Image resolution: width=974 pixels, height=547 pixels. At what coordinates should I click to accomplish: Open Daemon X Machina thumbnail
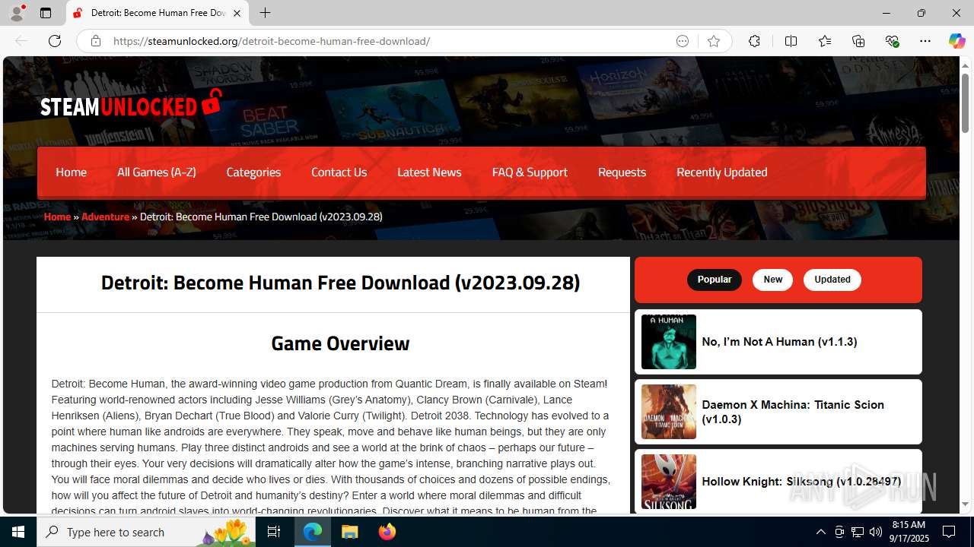click(x=669, y=412)
